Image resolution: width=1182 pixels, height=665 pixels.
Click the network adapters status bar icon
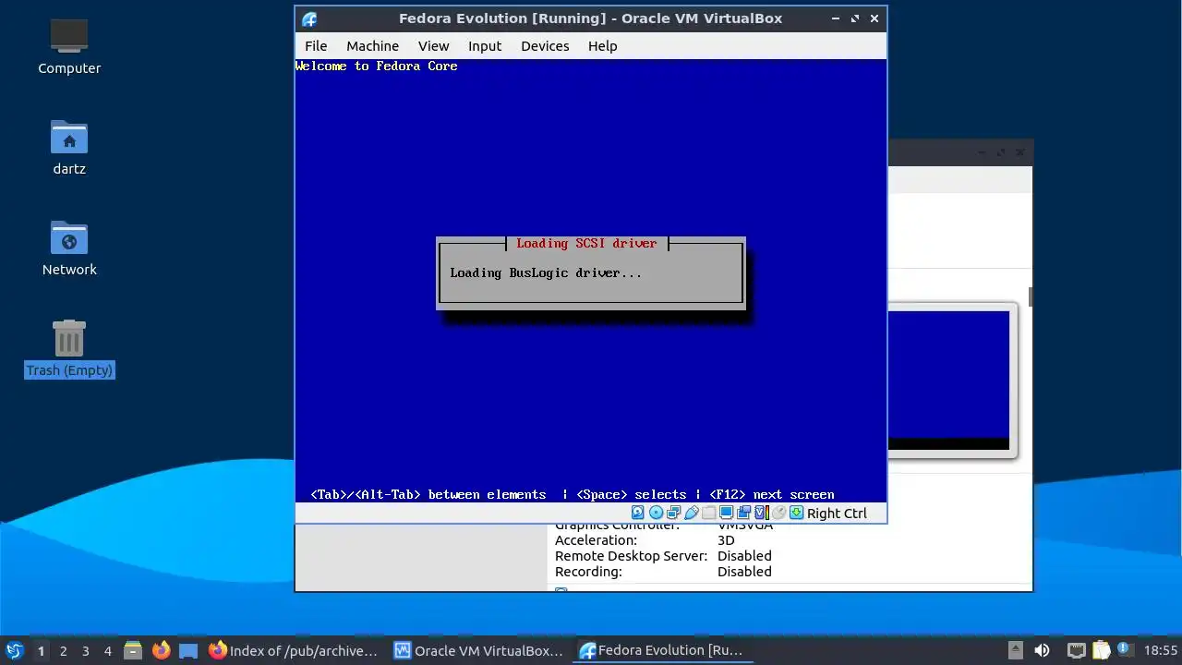pos(673,513)
